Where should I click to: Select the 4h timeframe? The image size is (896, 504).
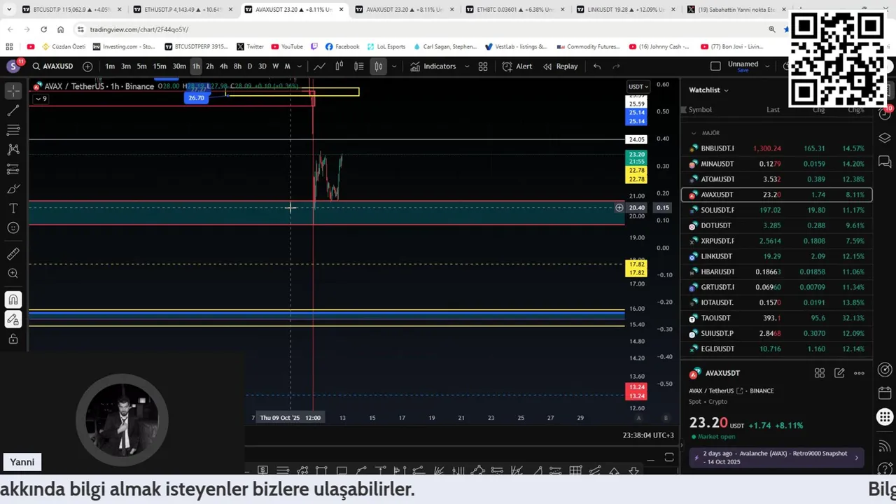[223, 66]
